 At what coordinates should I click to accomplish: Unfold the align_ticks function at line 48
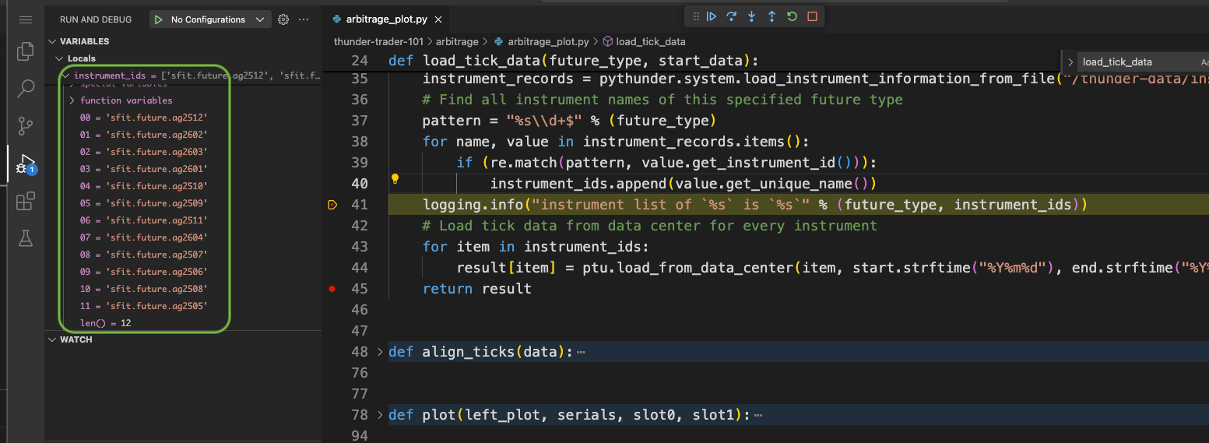tap(381, 352)
